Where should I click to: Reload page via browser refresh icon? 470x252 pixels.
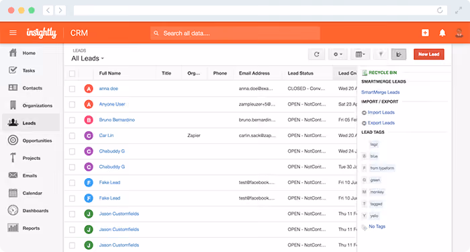[x=440, y=10]
